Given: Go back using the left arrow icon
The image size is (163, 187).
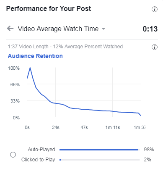Looking at the screenshot, I should click(10, 29).
